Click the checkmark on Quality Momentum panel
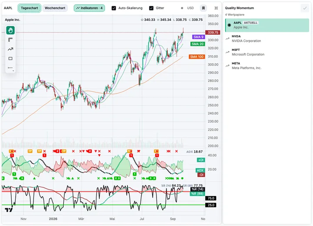Image resolution: width=313 pixels, height=226 pixels. [x=305, y=8]
